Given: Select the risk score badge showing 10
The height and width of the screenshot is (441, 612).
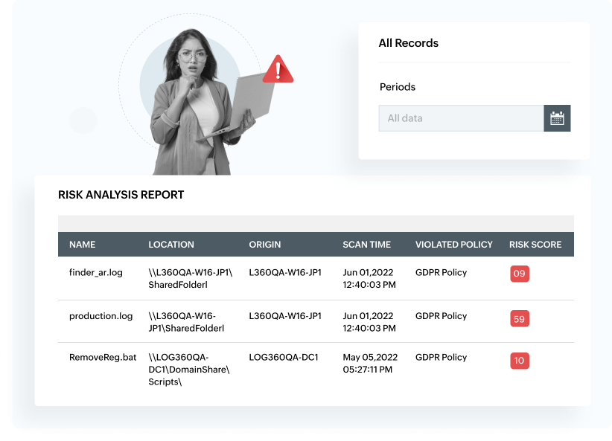Looking at the screenshot, I should pyautogui.click(x=519, y=361).
